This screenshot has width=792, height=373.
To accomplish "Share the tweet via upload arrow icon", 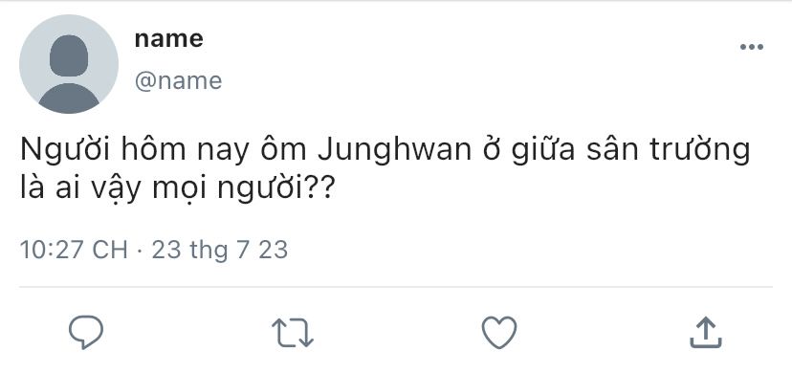I will point(706,333).
